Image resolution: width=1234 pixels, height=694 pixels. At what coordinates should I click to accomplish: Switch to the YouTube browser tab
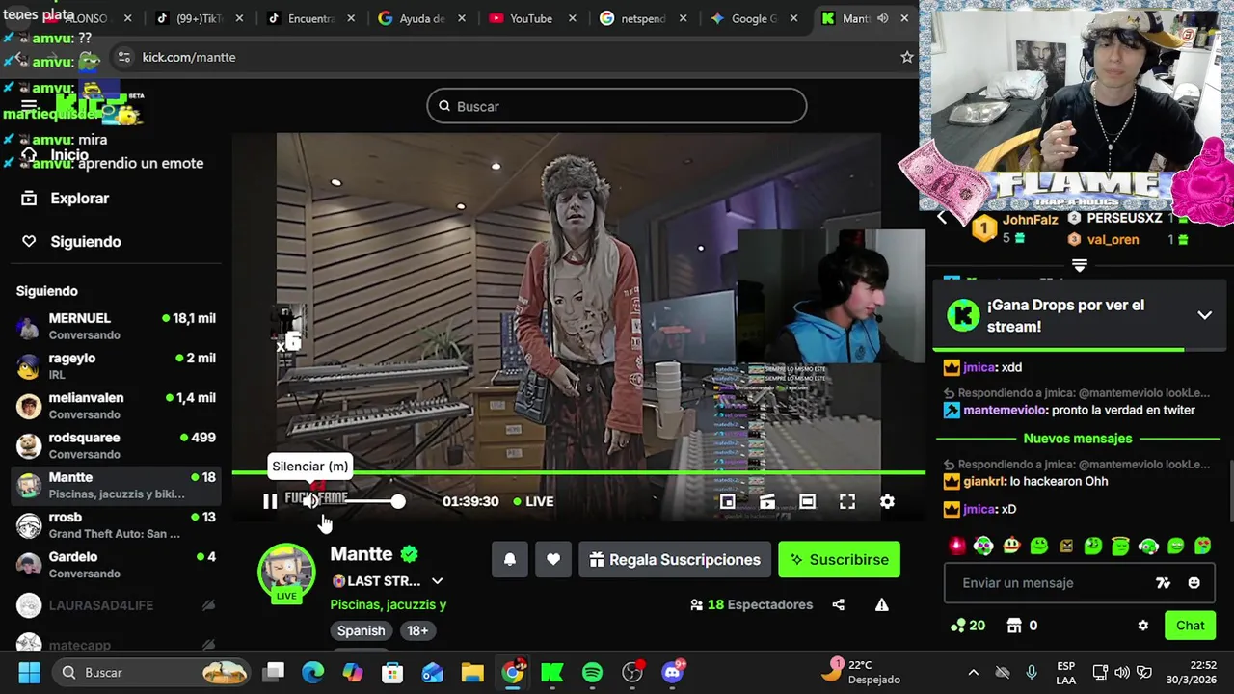tap(530, 18)
